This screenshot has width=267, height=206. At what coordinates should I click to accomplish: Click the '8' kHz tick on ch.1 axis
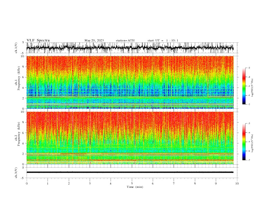coord(23,67)
